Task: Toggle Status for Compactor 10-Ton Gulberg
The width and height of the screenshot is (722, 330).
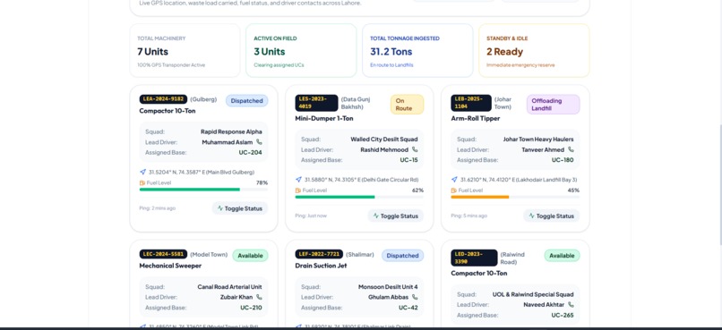Action: coord(240,208)
